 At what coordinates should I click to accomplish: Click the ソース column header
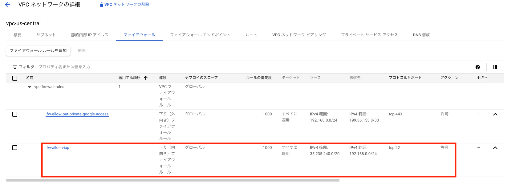(315, 78)
